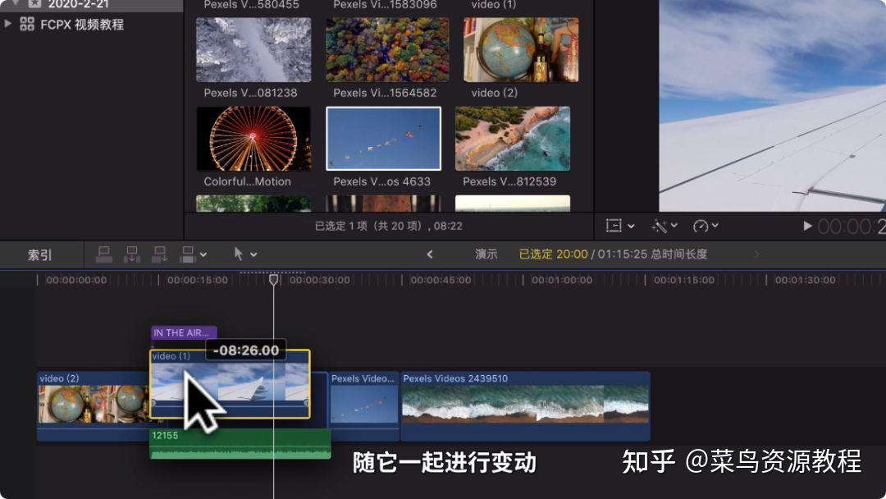Screen dimensions: 886x499
Task: Click the 演示 project name
Action: 486,254
